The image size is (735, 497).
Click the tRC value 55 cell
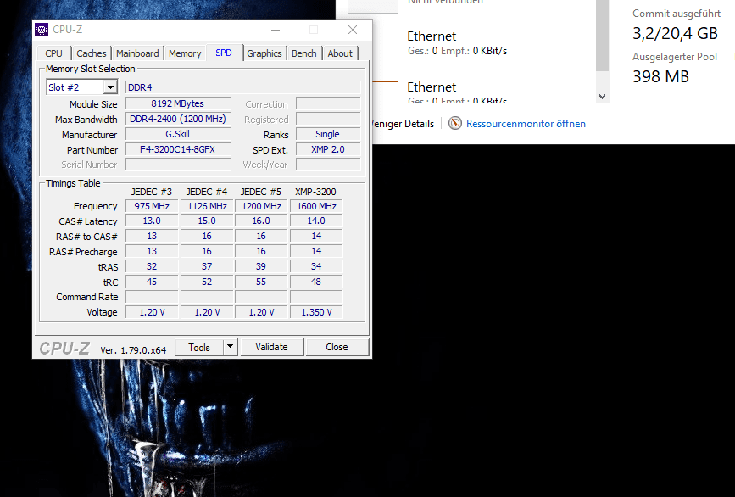click(x=261, y=282)
